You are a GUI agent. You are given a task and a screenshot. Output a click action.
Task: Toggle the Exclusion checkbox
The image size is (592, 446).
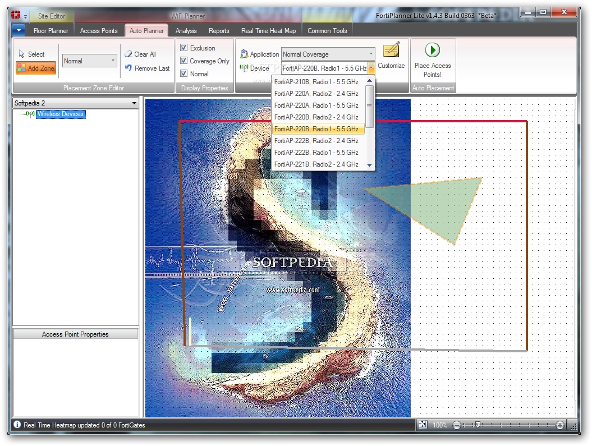(x=184, y=48)
